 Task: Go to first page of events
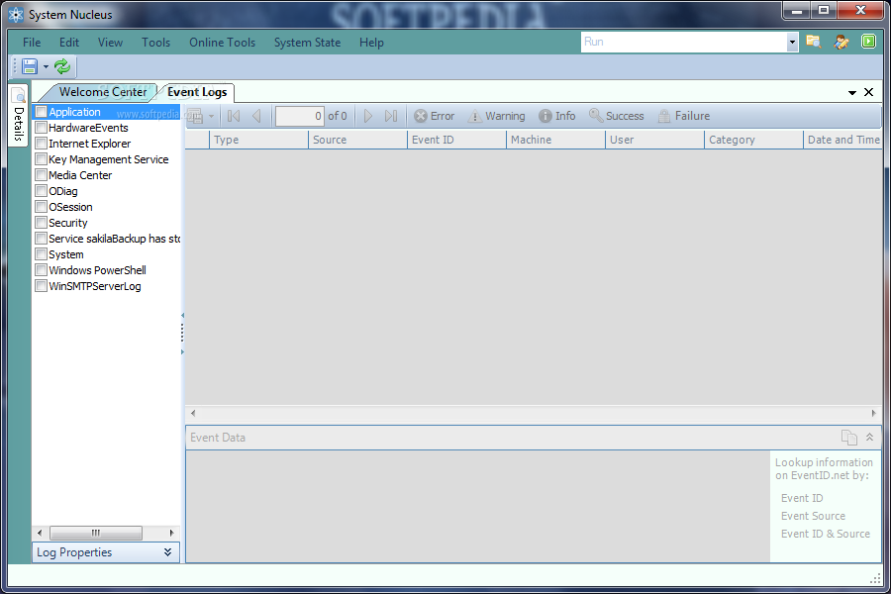click(234, 116)
